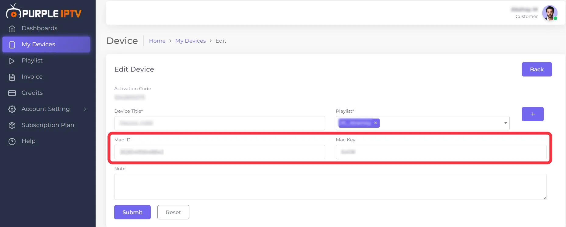
Task: Click the Purple IPTV logo
Action: [44, 11]
